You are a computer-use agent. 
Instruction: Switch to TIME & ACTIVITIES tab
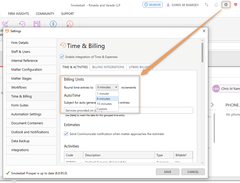pyautogui.click(x=75, y=67)
